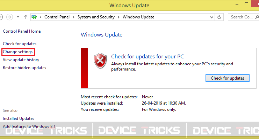Click the Check for updates button
The width and height of the screenshot is (259, 139).
[x=228, y=78]
